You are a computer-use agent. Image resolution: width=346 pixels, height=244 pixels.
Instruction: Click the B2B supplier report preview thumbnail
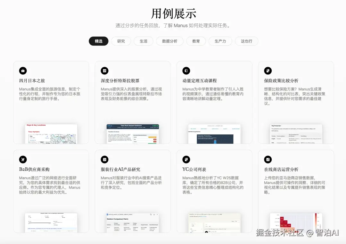[51, 223]
